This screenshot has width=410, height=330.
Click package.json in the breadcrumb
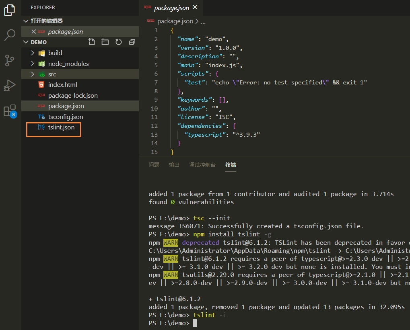[x=175, y=21]
